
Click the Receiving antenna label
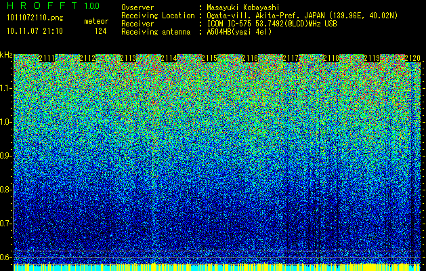156,32
